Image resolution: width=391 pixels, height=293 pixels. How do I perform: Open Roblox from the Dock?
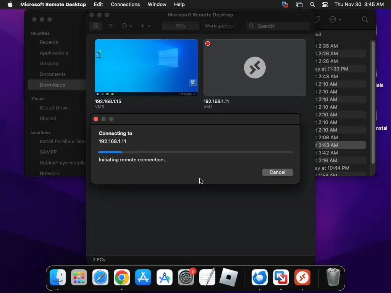point(229,277)
